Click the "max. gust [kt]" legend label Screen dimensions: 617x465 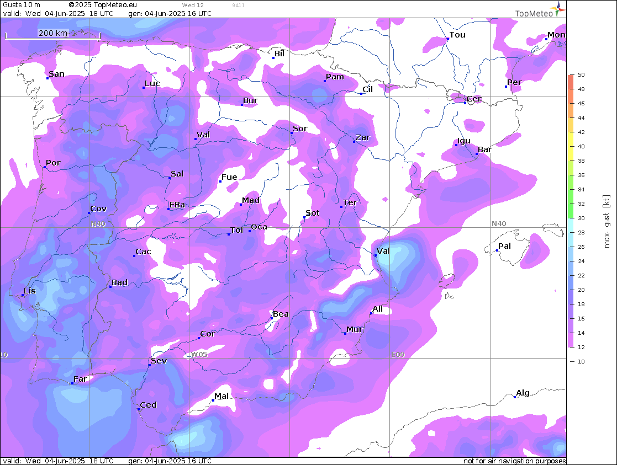coord(607,221)
